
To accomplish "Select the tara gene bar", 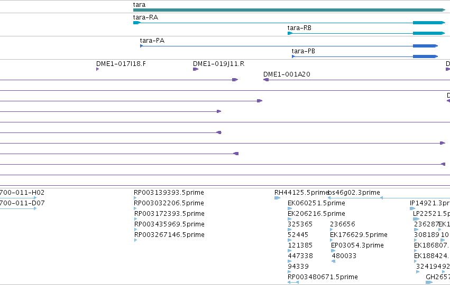I will pos(289,10).
